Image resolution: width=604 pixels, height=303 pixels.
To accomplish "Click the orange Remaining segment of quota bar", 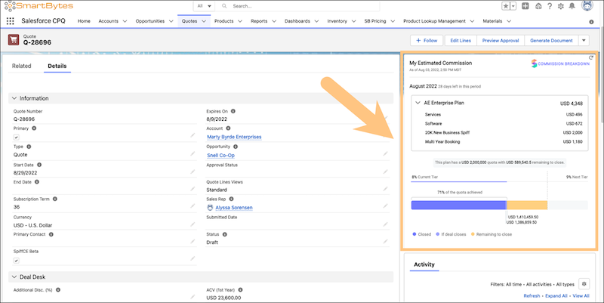I will [x=527, y=205].
